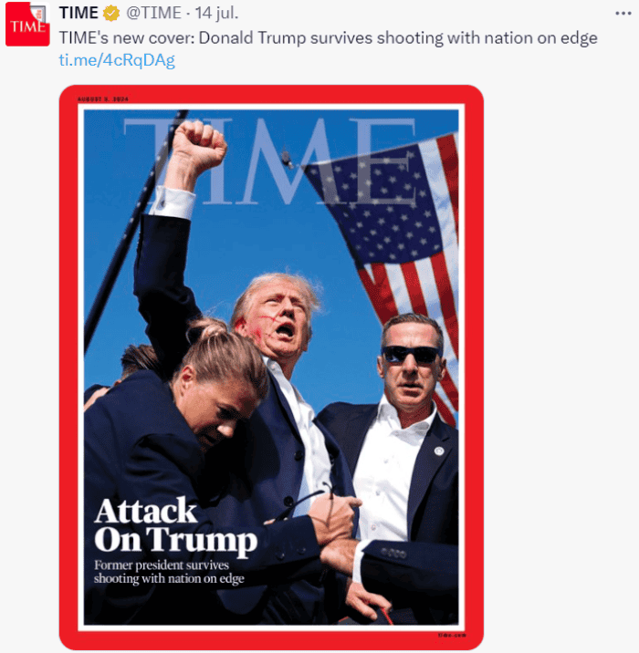Click the round lapel pin on right agent's jacket

(x=439, y=451)
